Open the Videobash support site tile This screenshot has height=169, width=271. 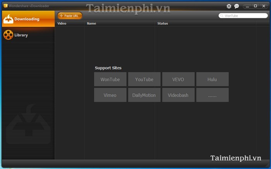click(178, 95)
